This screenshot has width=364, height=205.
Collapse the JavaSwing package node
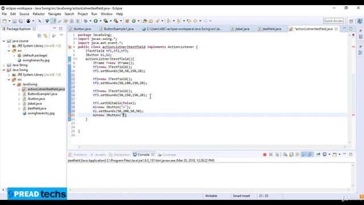(14, 84)
